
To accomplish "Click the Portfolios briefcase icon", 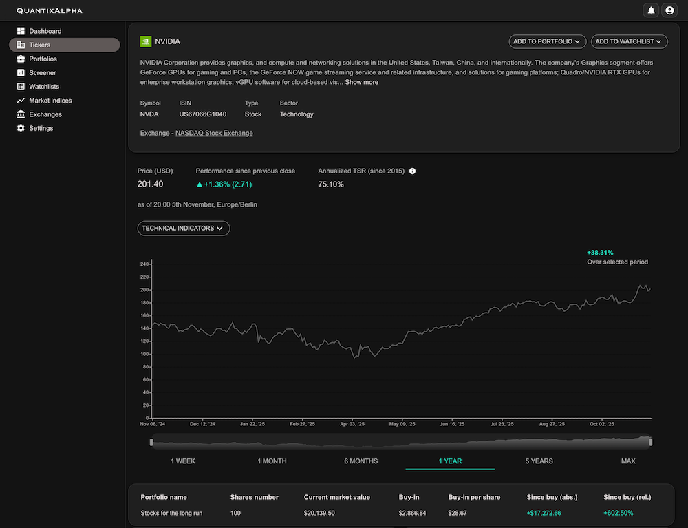I will click(x=21, y=59).
